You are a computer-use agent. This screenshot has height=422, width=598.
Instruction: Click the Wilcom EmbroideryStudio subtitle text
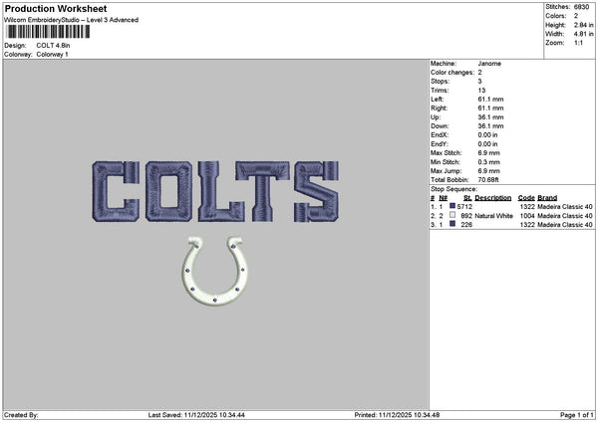point(71,20)
